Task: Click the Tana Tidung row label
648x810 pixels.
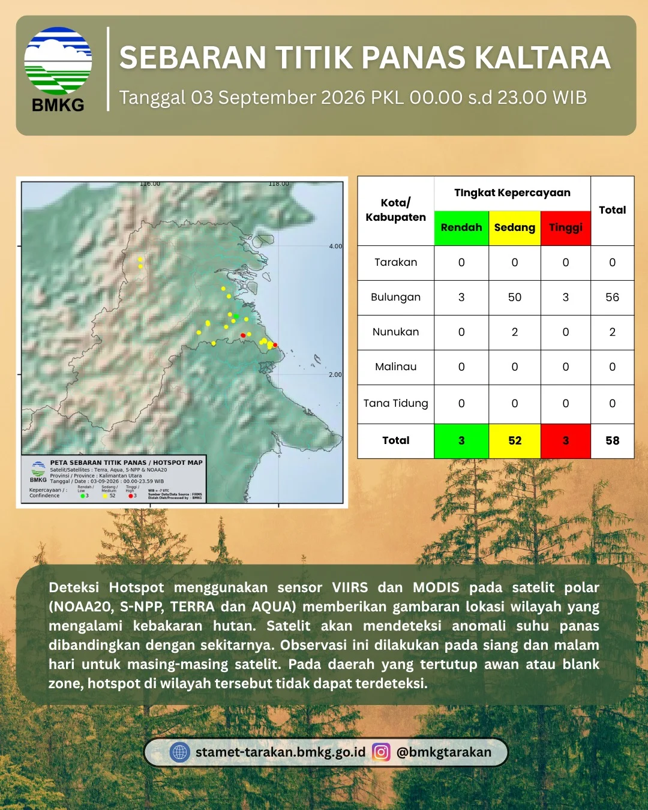Action: coord(395,403)
